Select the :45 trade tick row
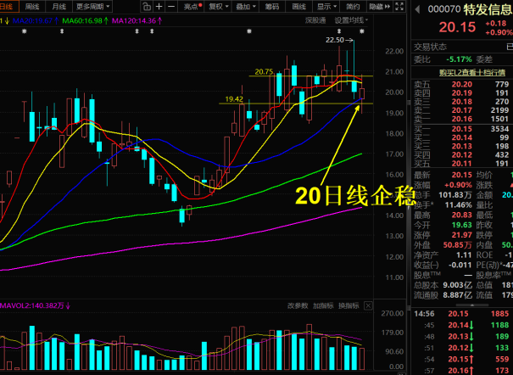The width and height of the screenshot is (513, 375). click(x=462, y=325)
